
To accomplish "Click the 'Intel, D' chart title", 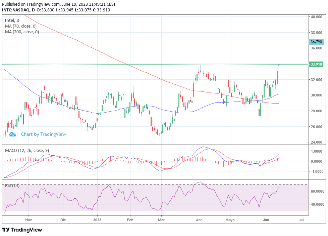I will [x=12, y=21].
